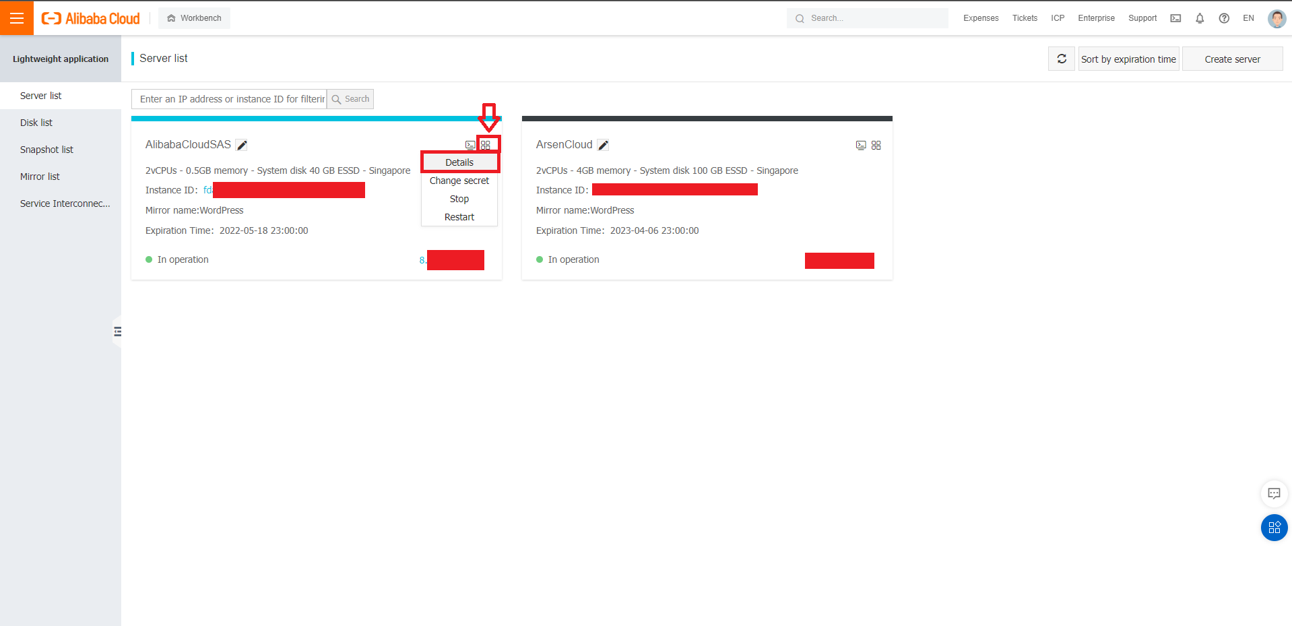Open the Support menu

[1142, 18]
